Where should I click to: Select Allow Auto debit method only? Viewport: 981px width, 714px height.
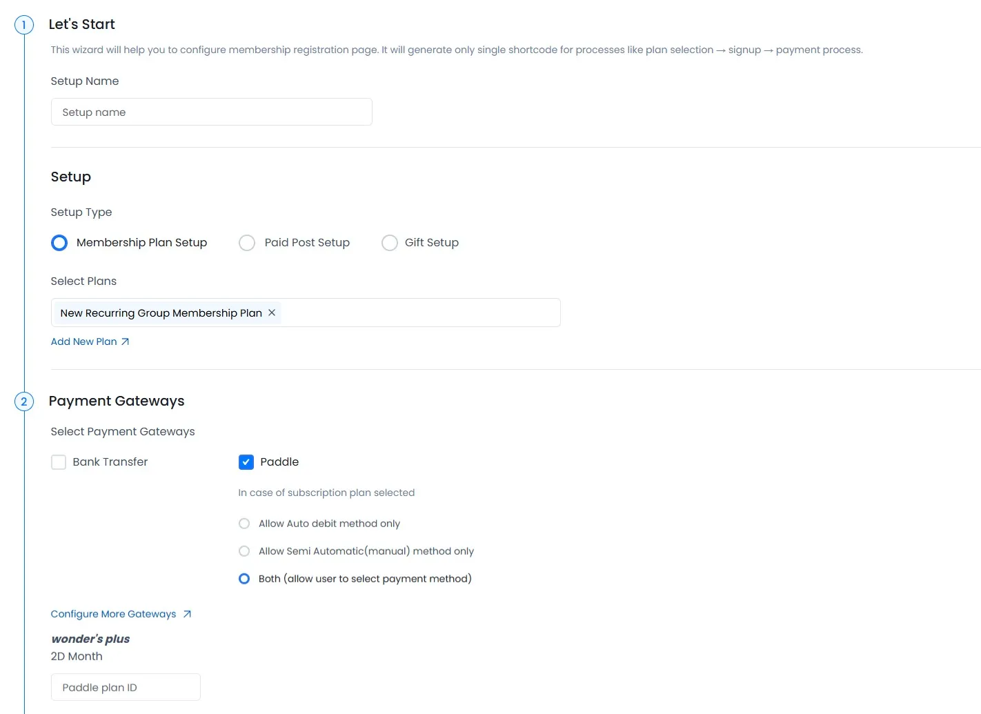[x=244, y=524]
